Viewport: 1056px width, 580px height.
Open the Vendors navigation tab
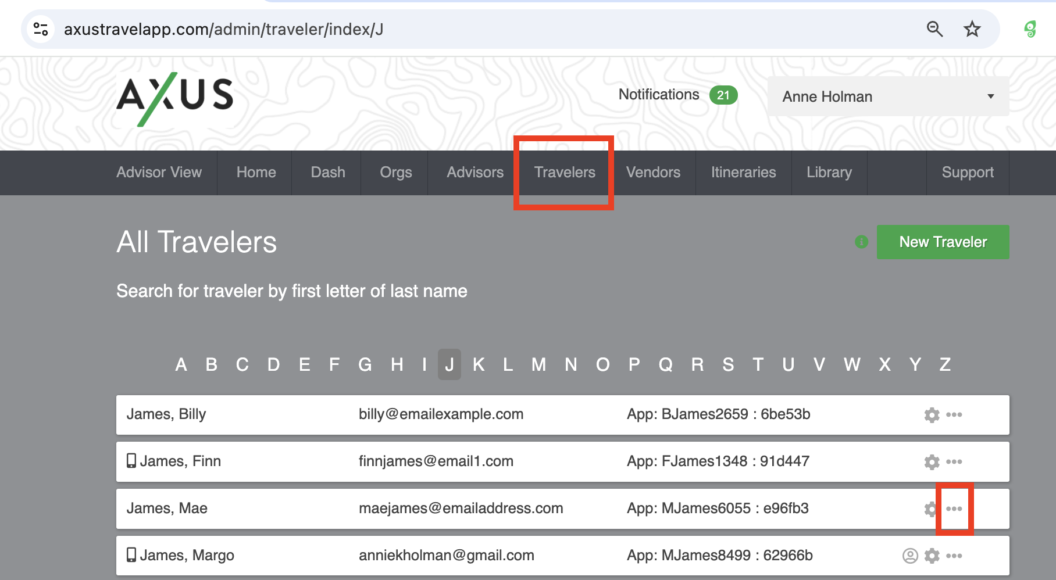click(653, 173)
